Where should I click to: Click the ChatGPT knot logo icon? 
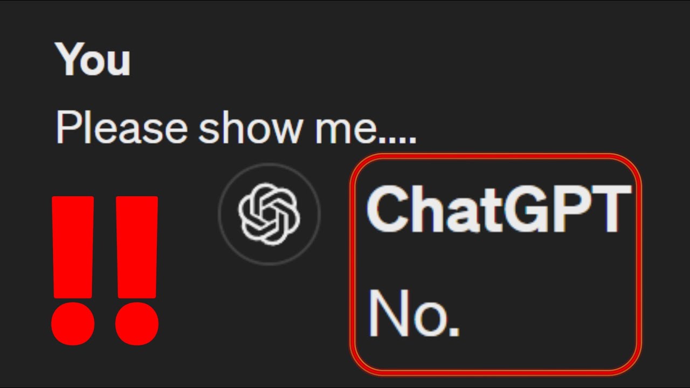tap(269, 212)
